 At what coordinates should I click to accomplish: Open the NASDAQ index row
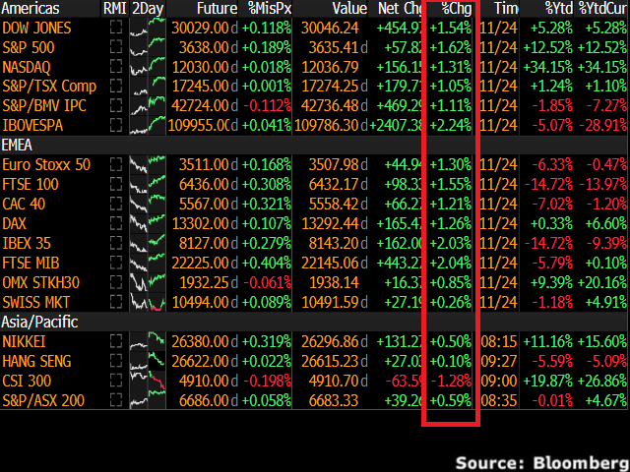coord(315,67)
